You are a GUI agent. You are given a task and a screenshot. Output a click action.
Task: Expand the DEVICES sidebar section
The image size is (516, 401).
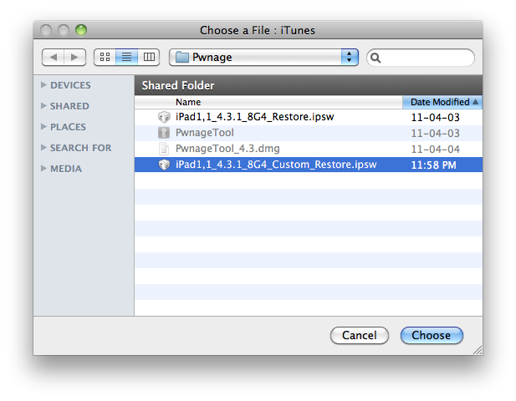click(x=44, y=85)
